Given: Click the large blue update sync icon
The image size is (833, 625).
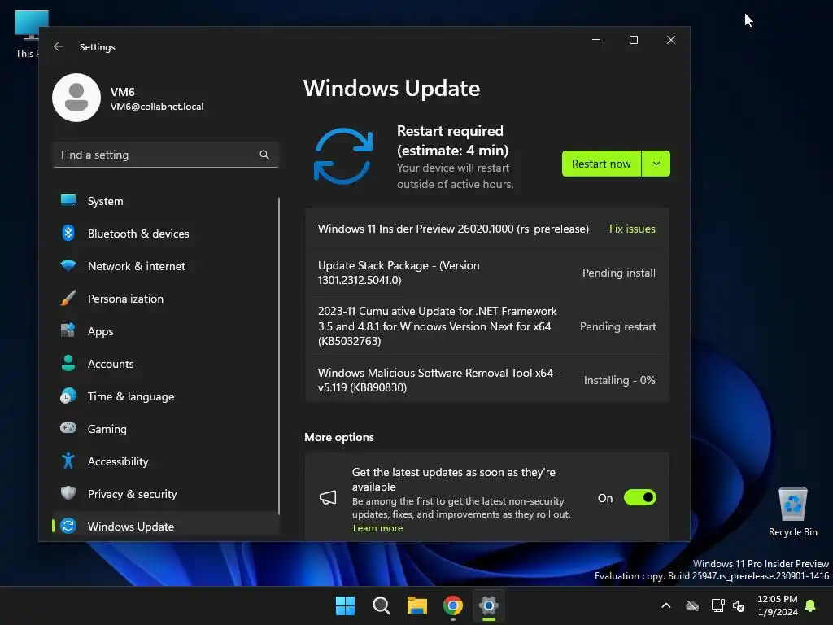Looking at the screenshot, I should point(343,156).
